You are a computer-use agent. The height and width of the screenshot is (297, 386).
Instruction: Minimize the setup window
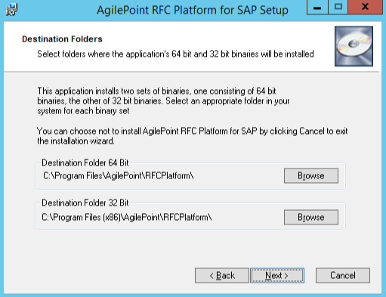pos(317,8)
